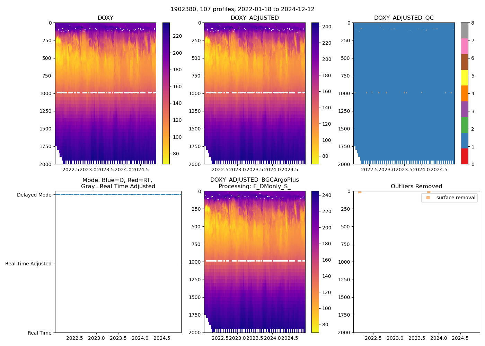Click the DOXY plot title
This screenshot has height=346, width=485.
click(105, 18)
